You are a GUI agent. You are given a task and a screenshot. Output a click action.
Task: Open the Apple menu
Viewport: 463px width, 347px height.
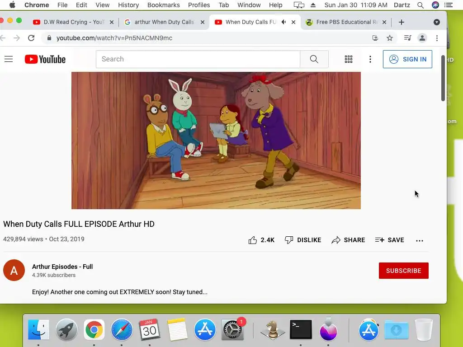(x=12, y=5)
